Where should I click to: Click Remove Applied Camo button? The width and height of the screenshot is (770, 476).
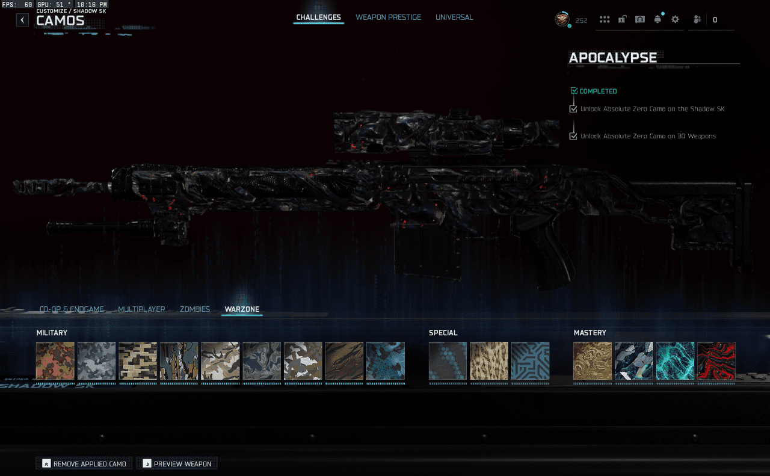84,463
